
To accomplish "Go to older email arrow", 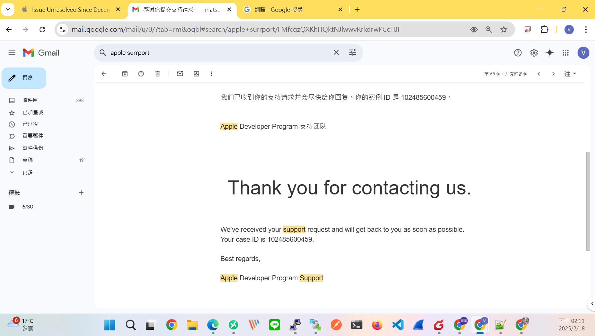I will (553, 74).
